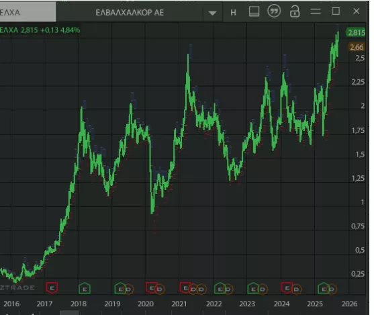374x315 pixels.
Task: Click the 2024 year label on time axis
Action: [x=282, y=304]
